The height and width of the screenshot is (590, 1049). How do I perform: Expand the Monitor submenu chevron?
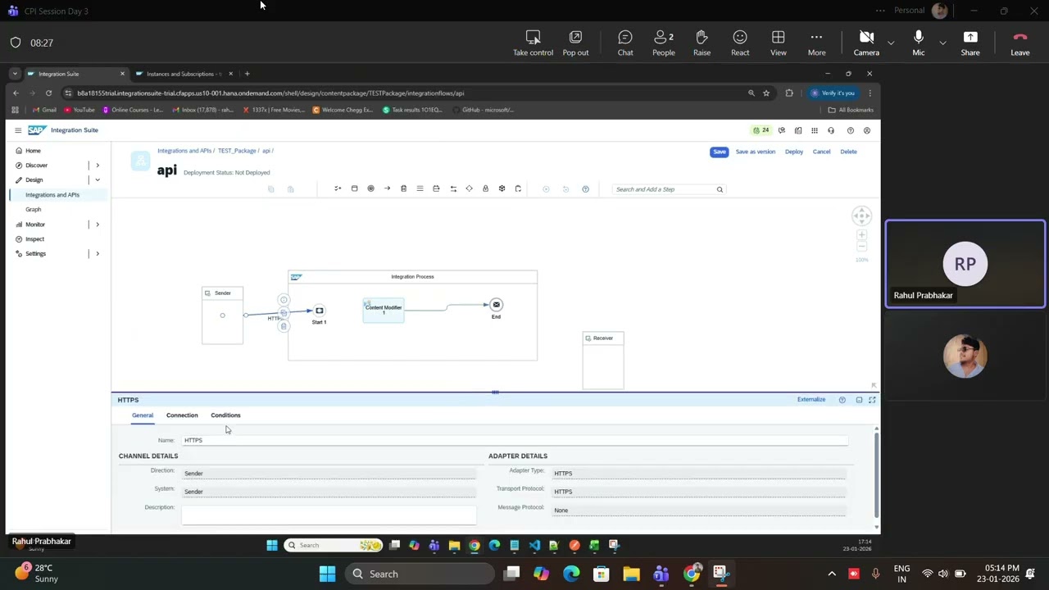click(98, 224)
